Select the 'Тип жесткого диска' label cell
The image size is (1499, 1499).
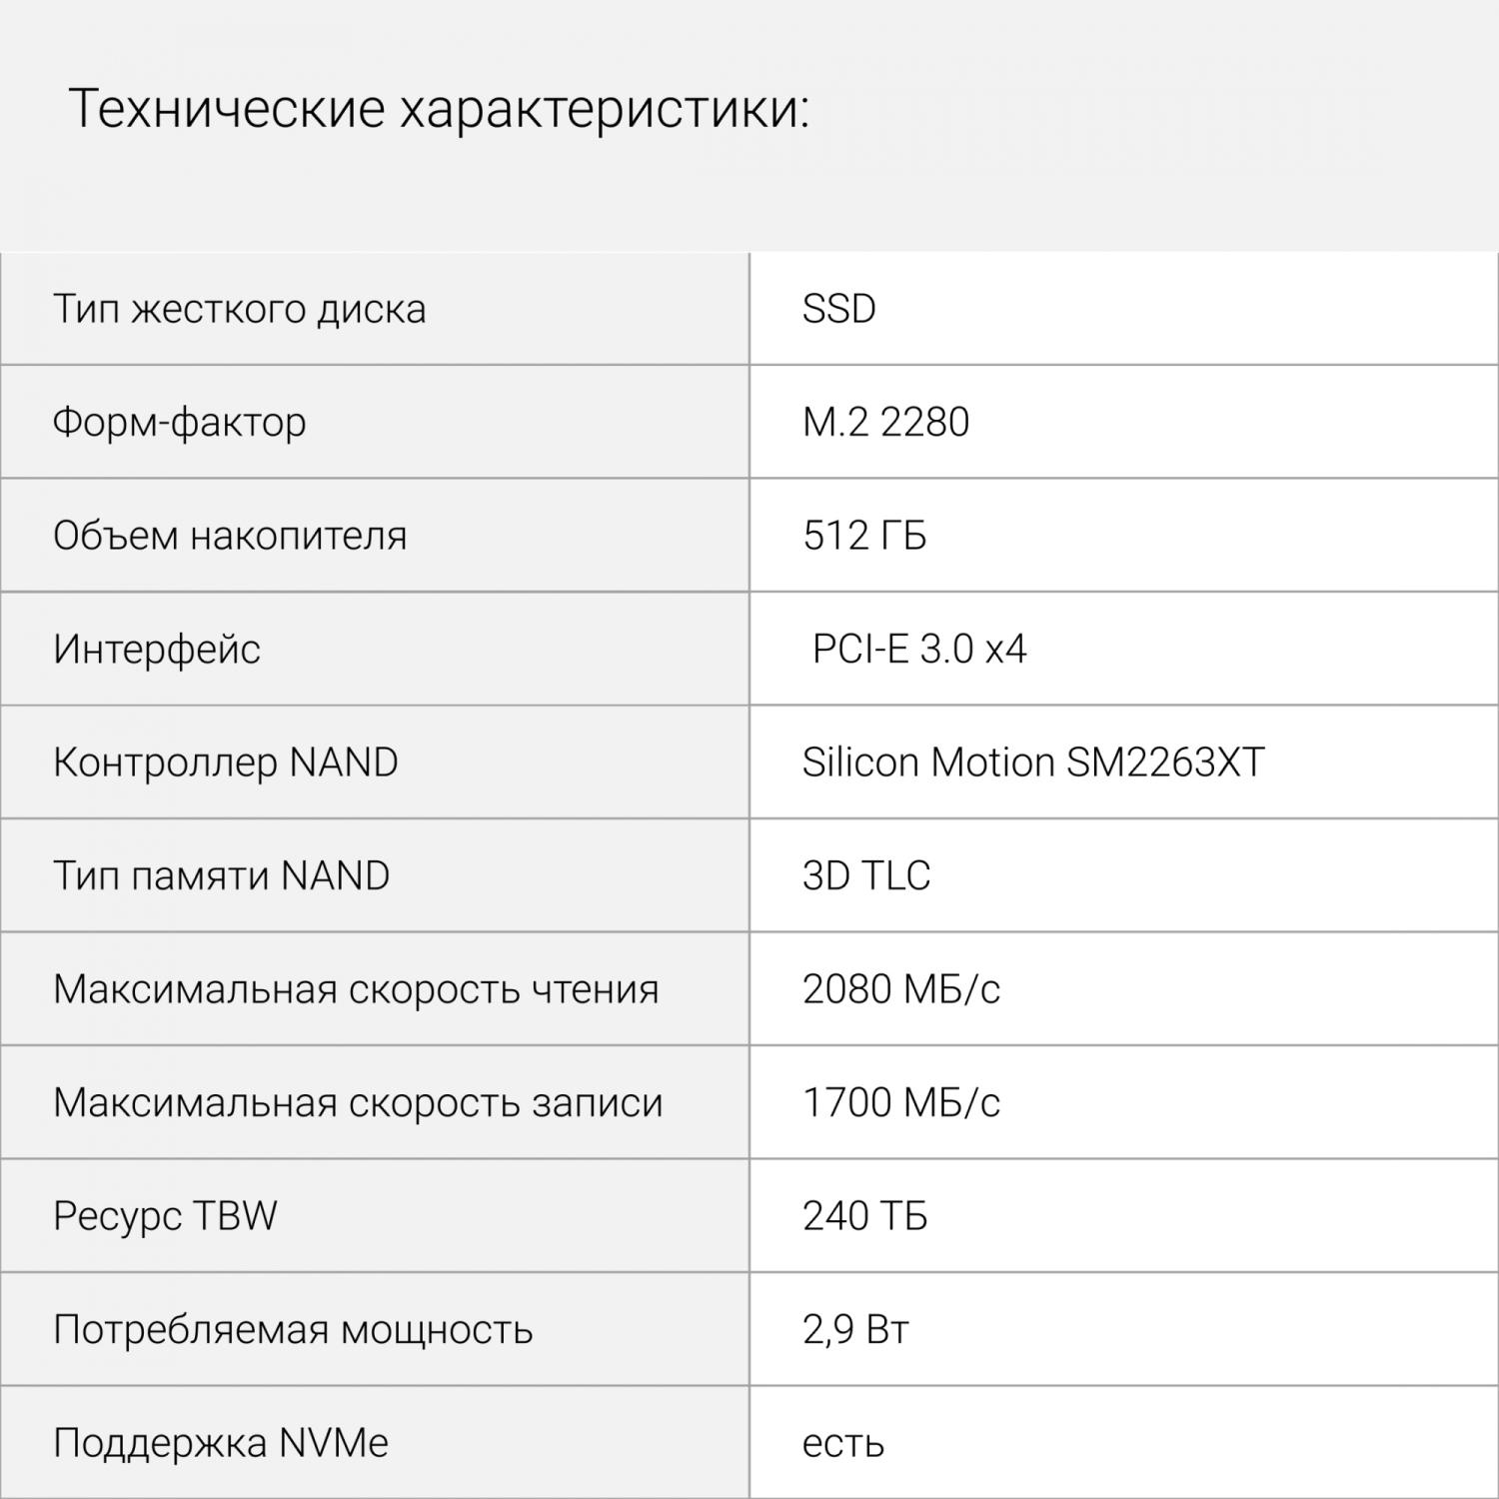point(374,309)
